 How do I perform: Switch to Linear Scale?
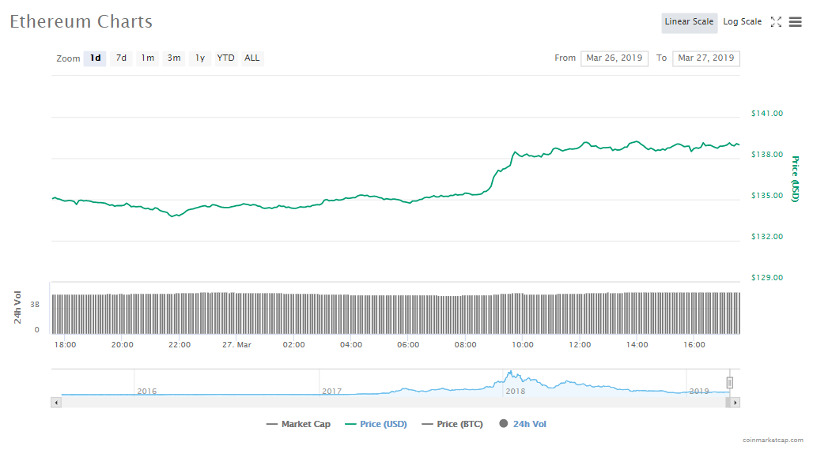(689, 22)
